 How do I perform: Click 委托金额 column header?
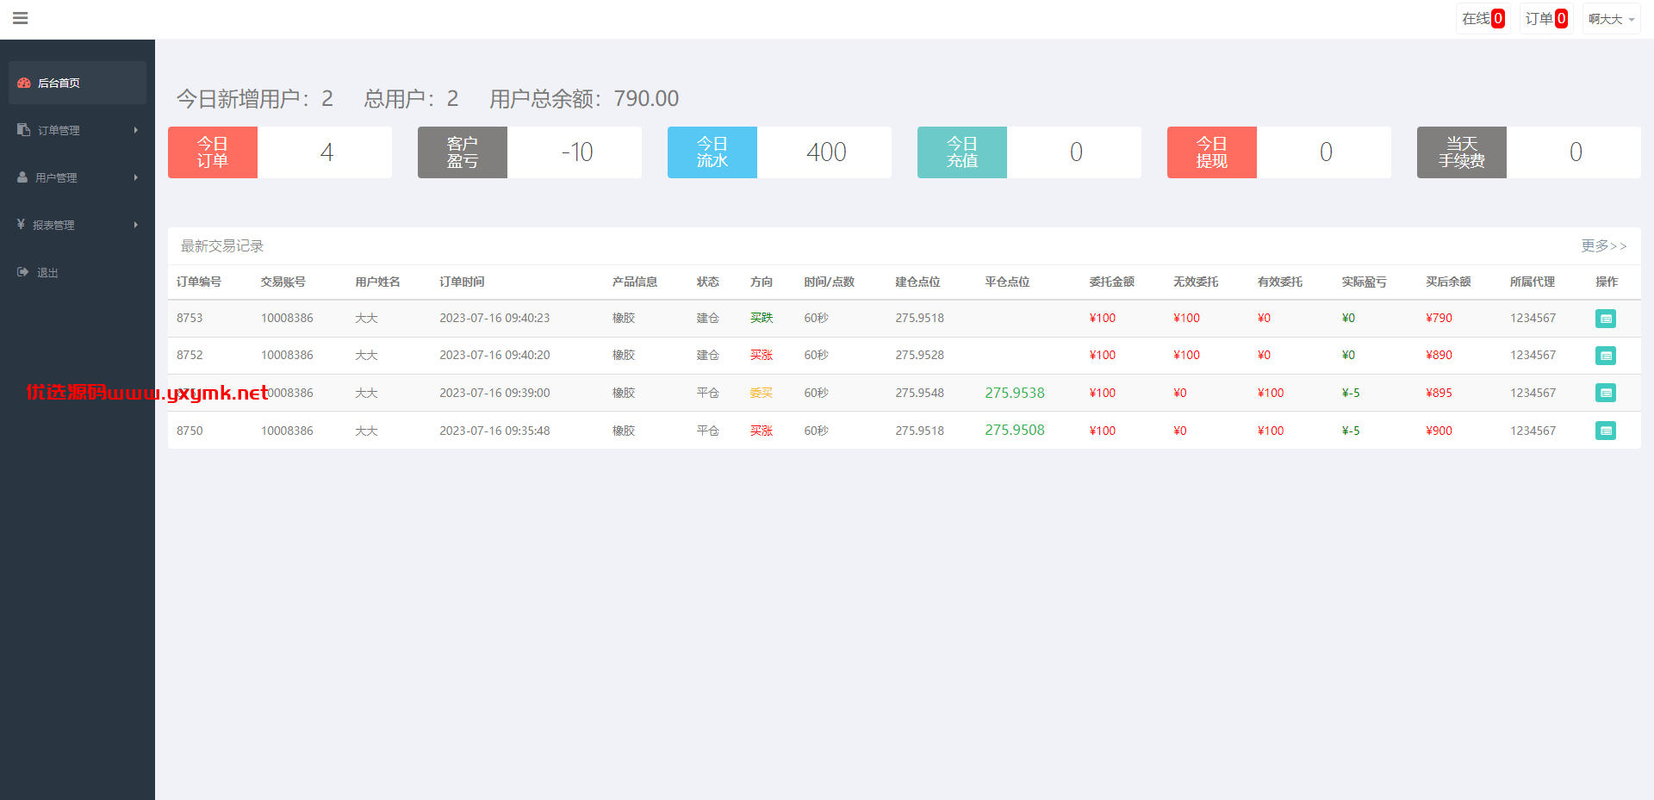coord(1112,282)
